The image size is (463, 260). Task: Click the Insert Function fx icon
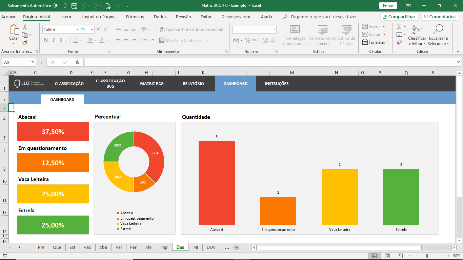(x=77, y=62)
